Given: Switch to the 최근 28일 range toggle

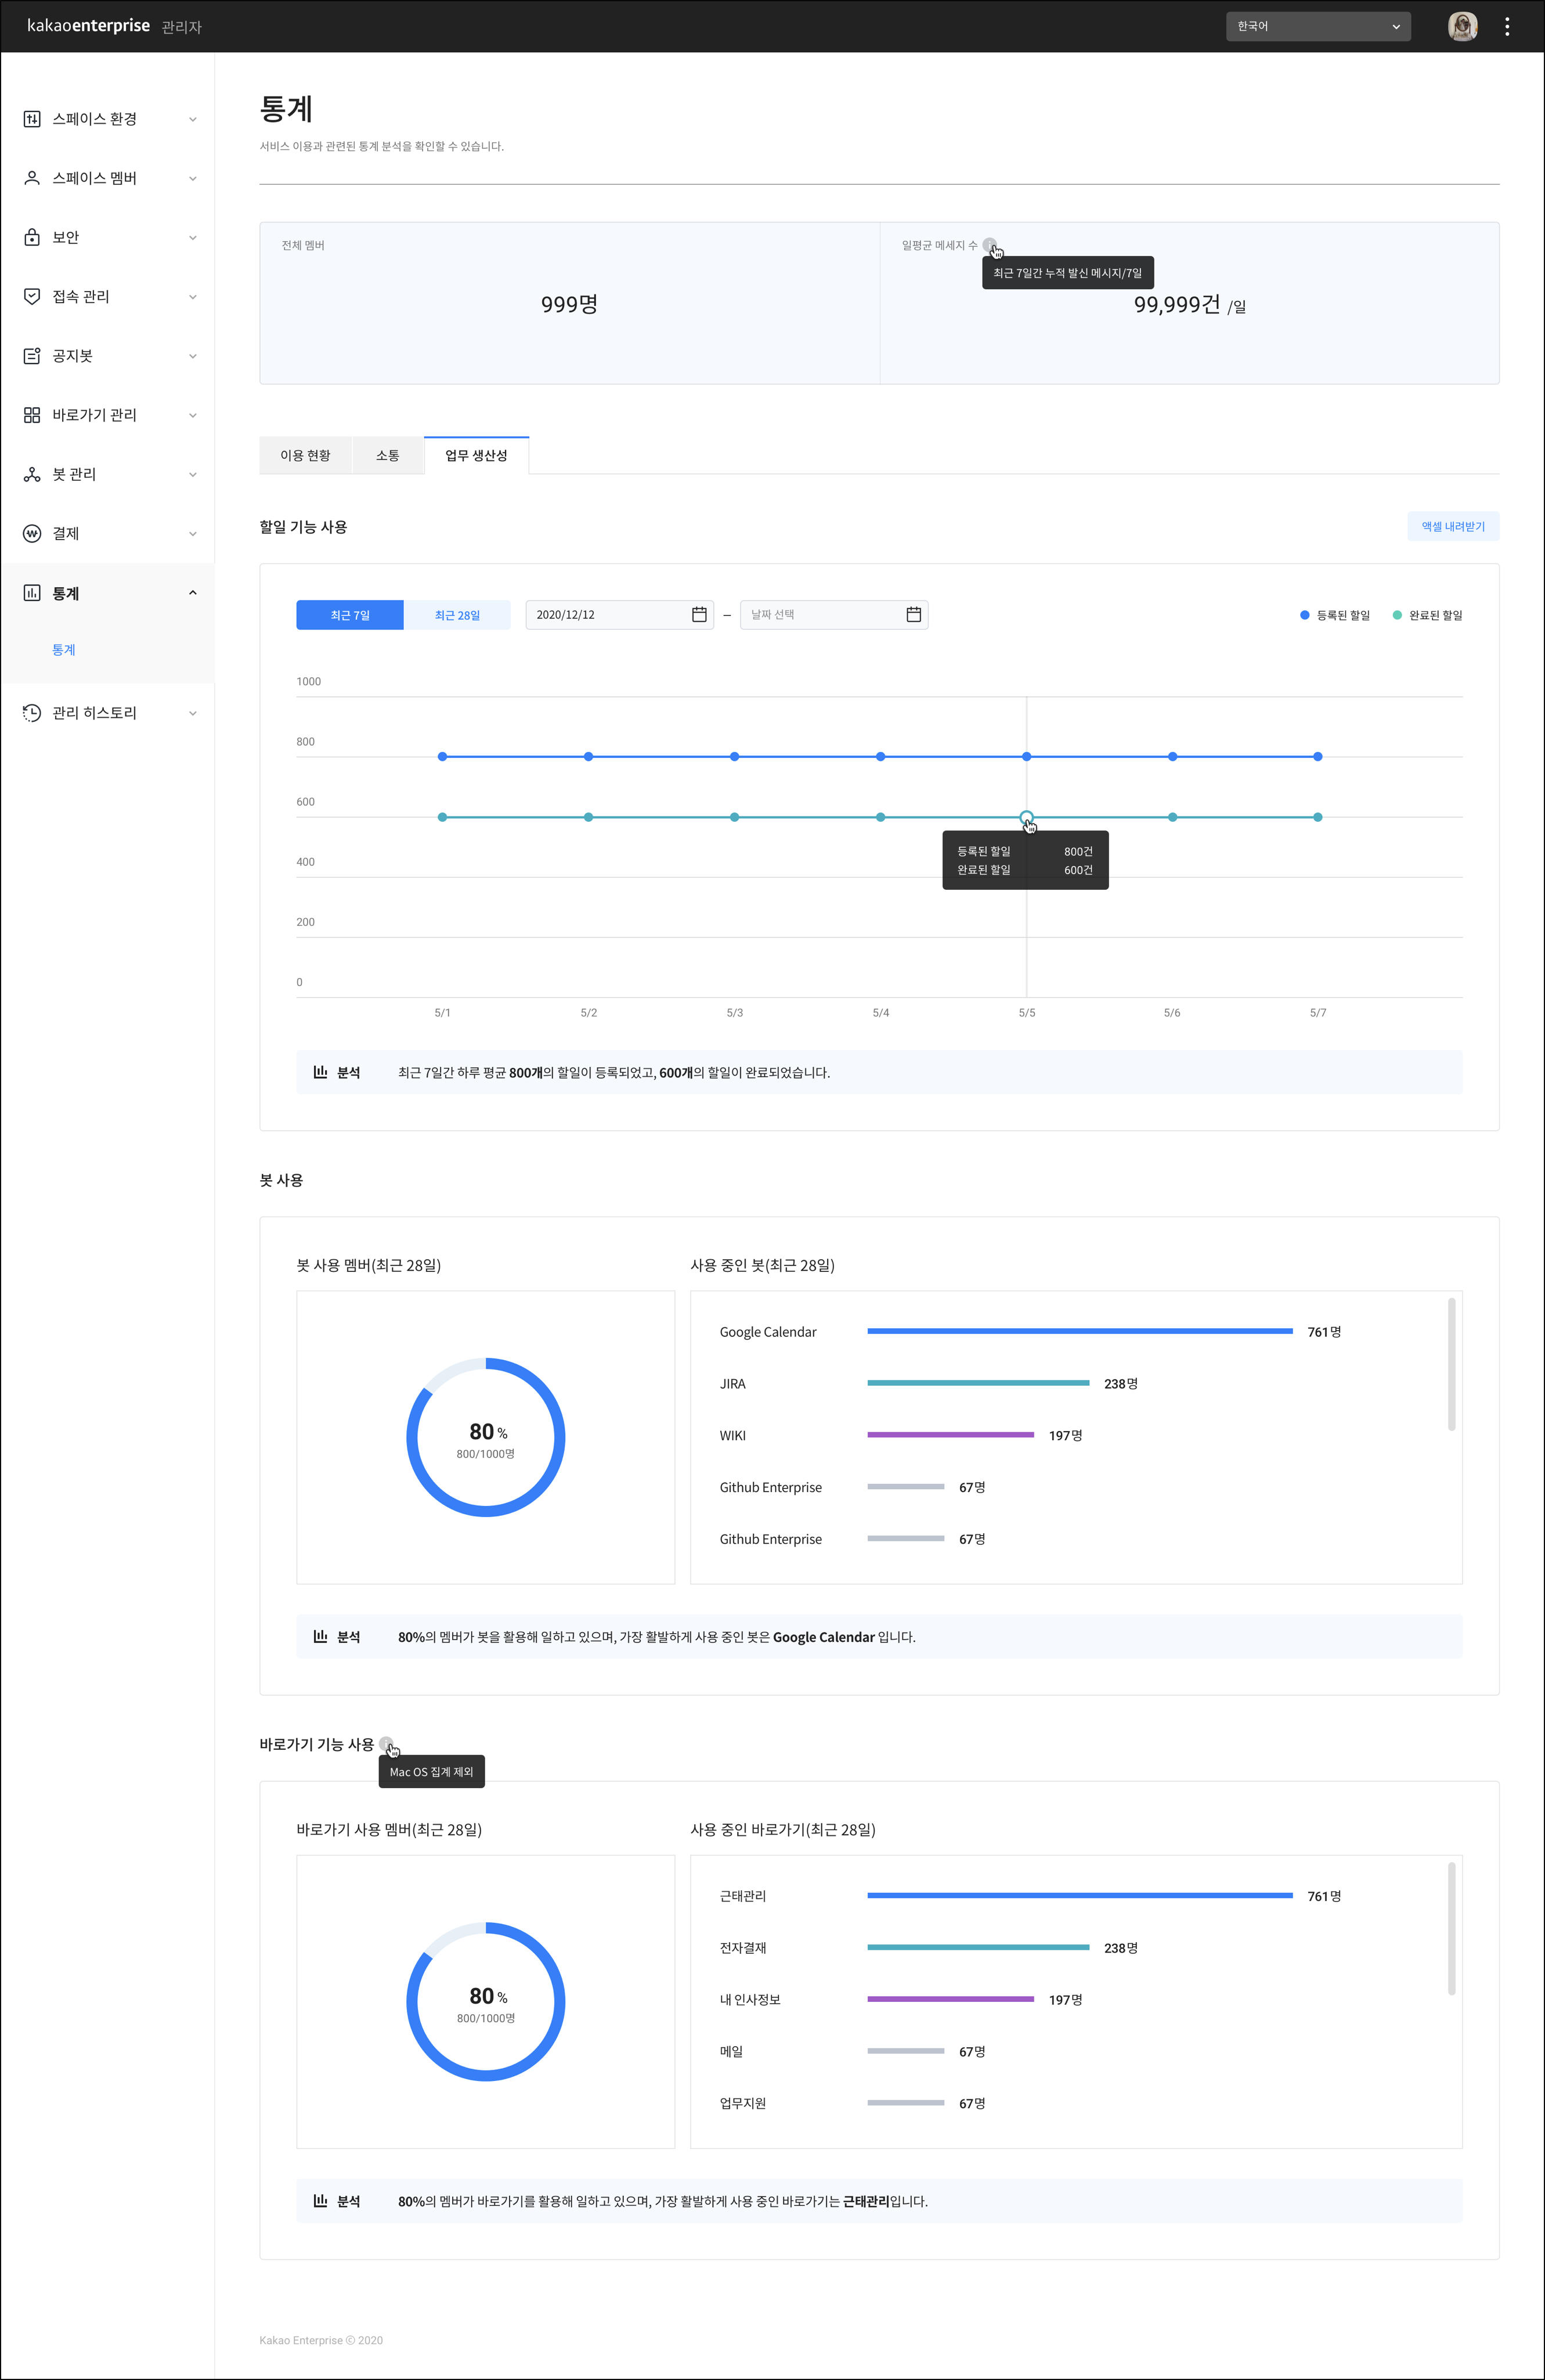Looking at the screenshot, I should (457, 615).
